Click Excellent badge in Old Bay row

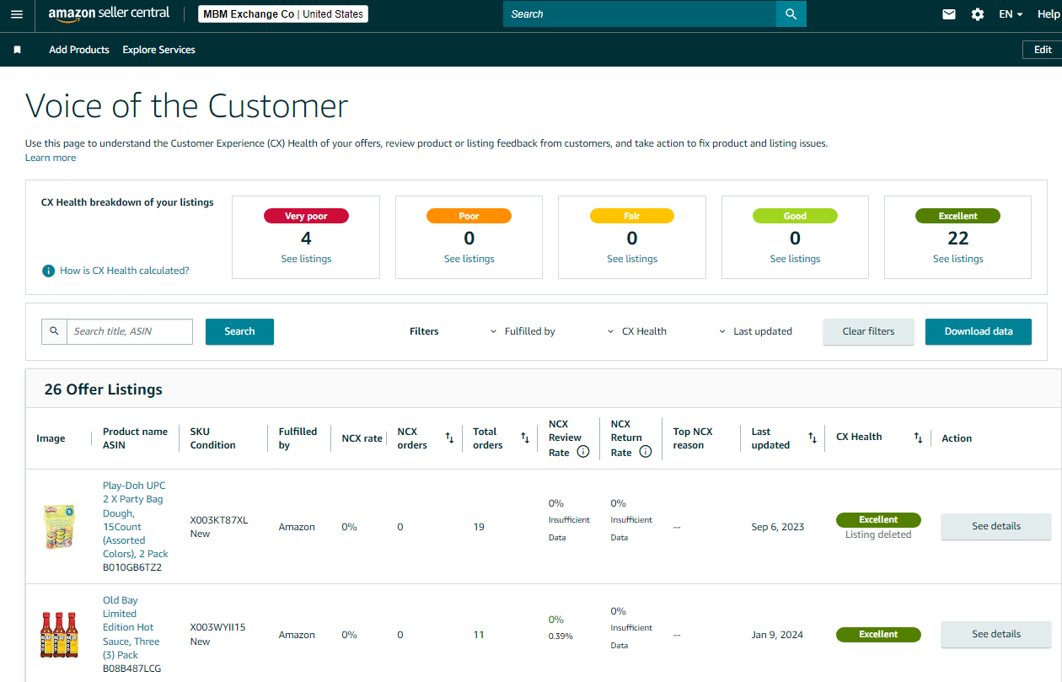(878, 634)
